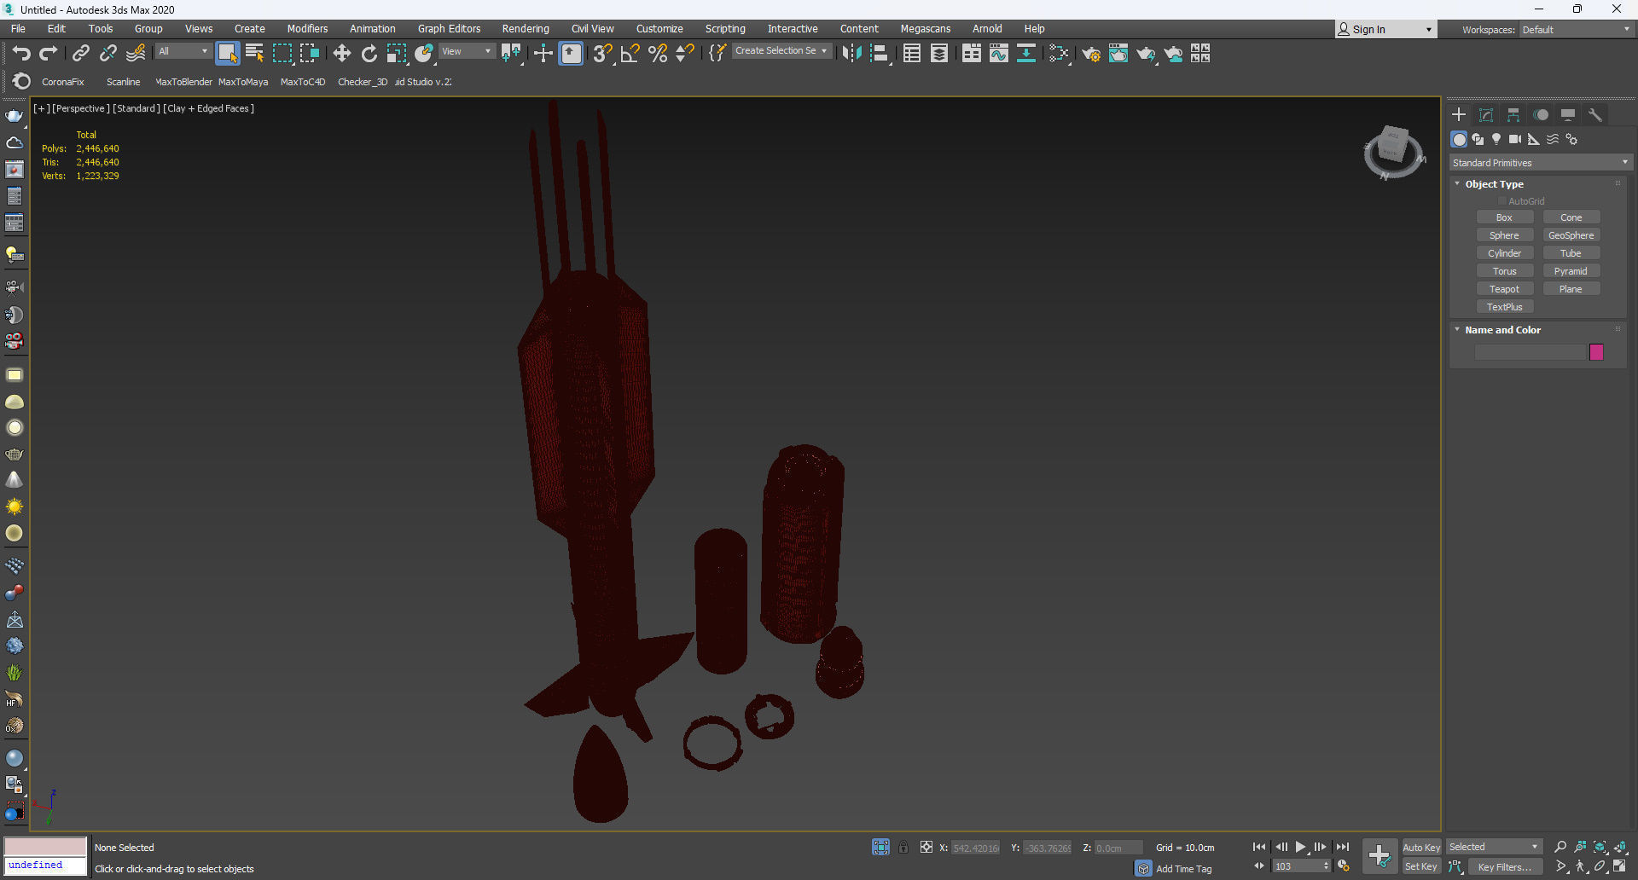Switch to the Hierarchy command panel

(x=1513, y=115)
